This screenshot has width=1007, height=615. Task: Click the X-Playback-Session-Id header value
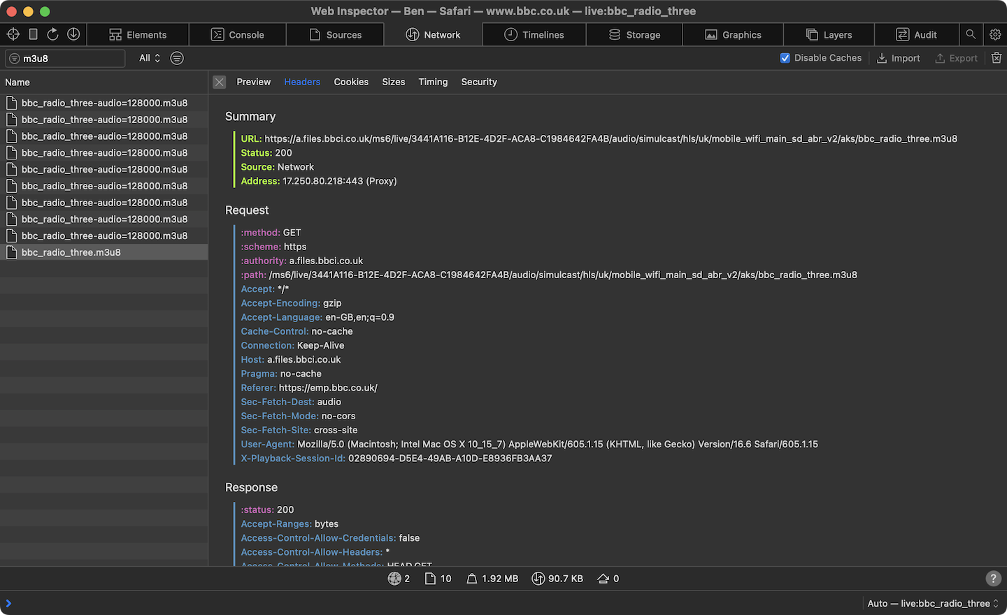point(450,458)
